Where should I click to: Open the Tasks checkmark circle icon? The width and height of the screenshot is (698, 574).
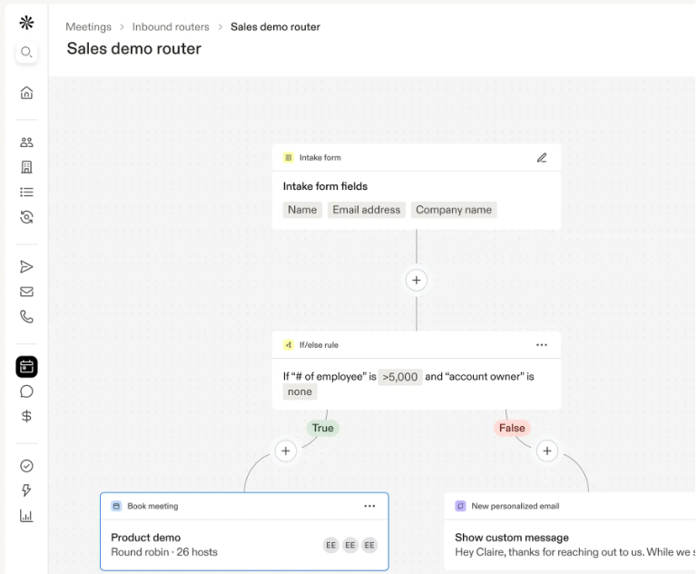click(x=26, y=466)
